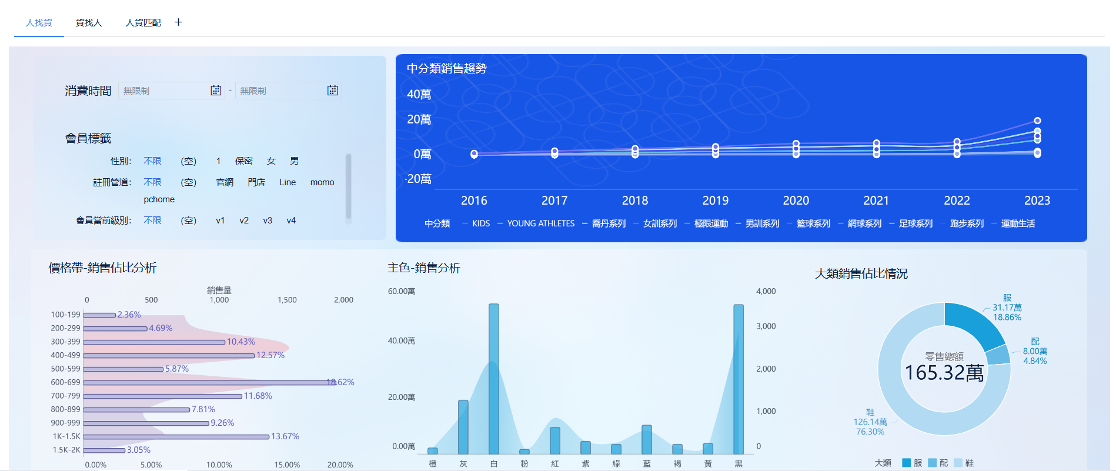Click the 中分類銷售趨勢 chart title
This screenshot has width=1116, height=471.
coord(447,69)
